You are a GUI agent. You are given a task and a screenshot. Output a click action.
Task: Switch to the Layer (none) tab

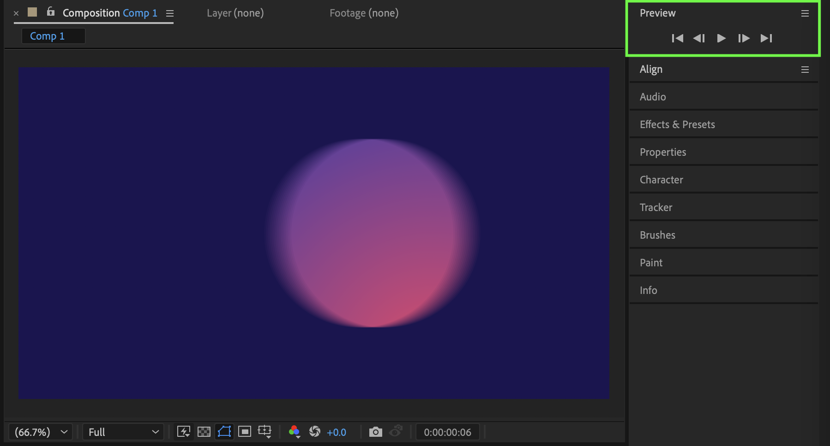(235, 13)
